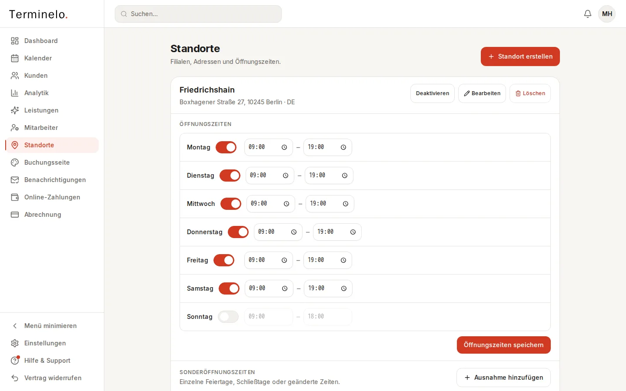Click the clock icon in Mittwoch start time
Viewport: 626px width, 391px height.
pyautogui.click(x=286, y=204)
